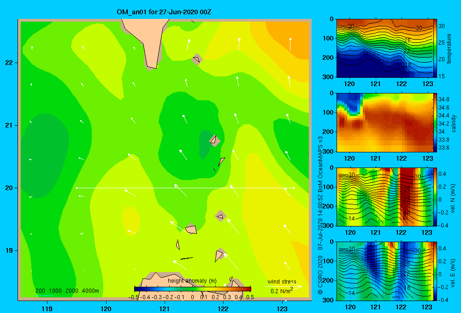Click the height anomaly color bar on the map
Viewport: 461px width, 313px height.
193,289
